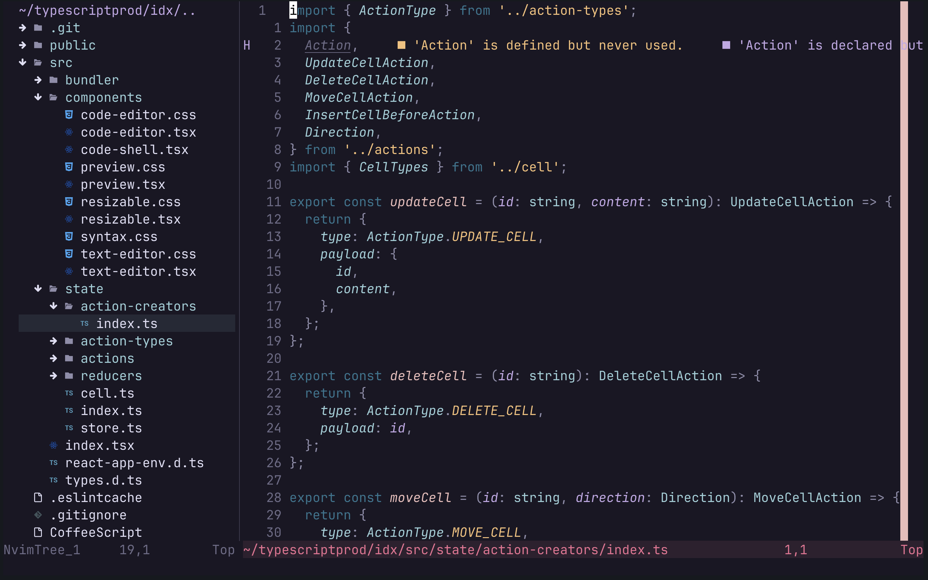Click the React icon beside code-shell.tsx

pyautogui.click(x=69, y=150)
